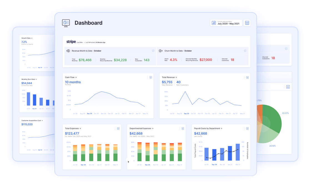Download the Total Expenses chart

point(119,128)
